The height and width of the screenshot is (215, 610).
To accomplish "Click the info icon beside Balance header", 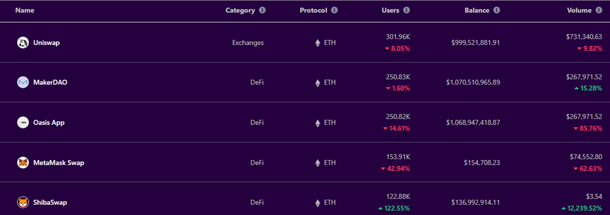I will [x=497, y=10].
